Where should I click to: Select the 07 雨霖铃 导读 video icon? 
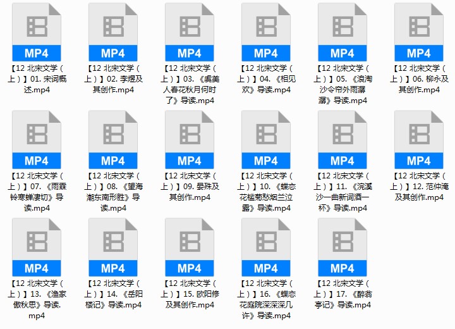[37, 140]
